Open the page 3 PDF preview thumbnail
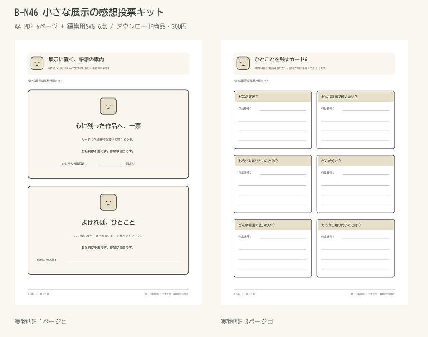The height and width of the screenshot is (337, 428). (x=314, y=173)
